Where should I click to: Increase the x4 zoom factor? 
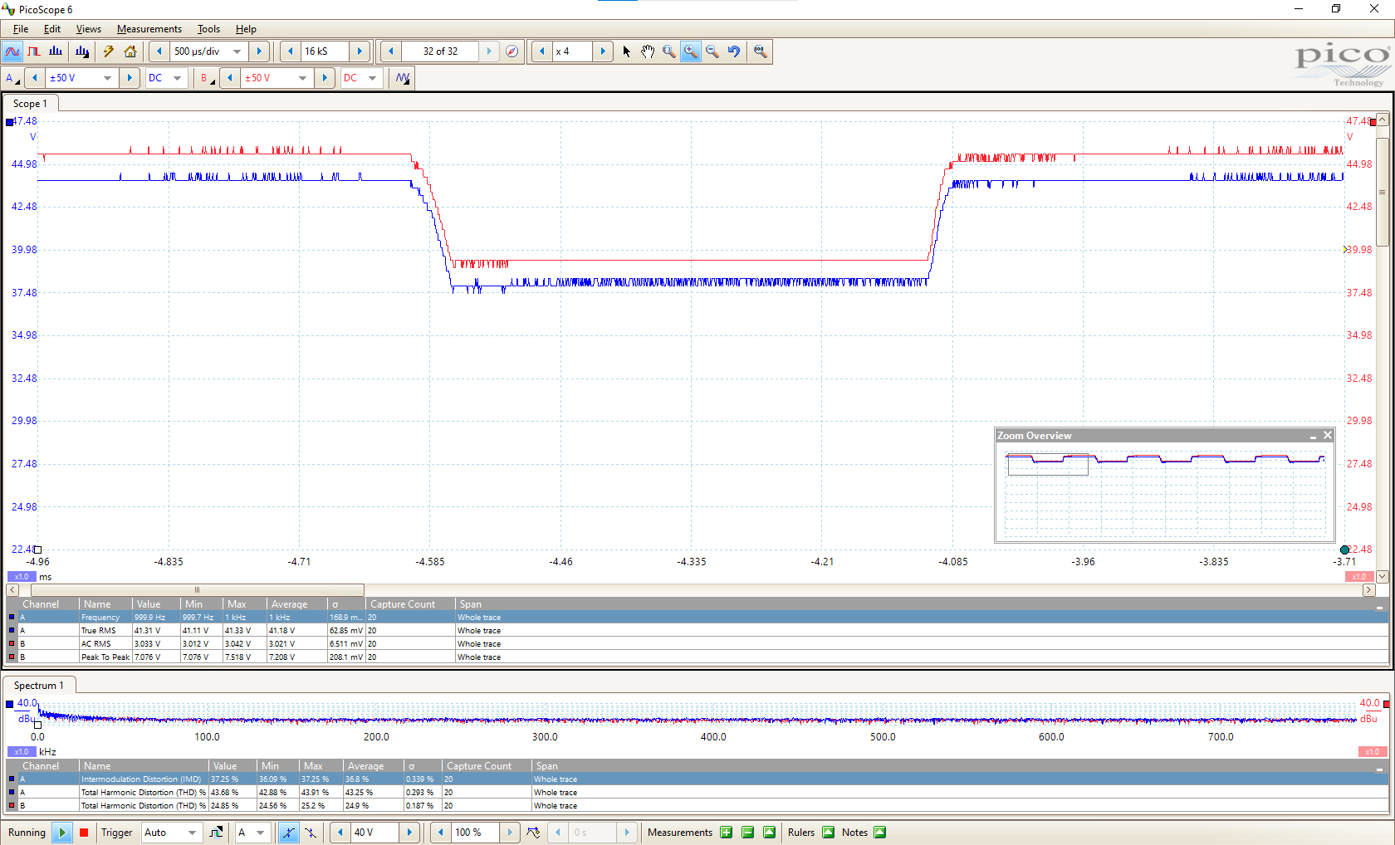[603, 51]
